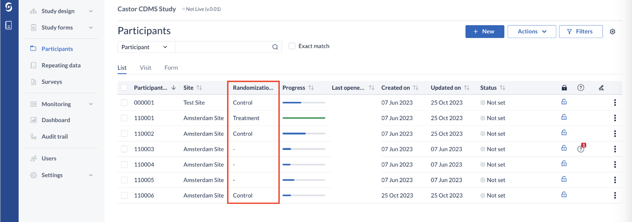Select checkbox for participant 110003

124,149
